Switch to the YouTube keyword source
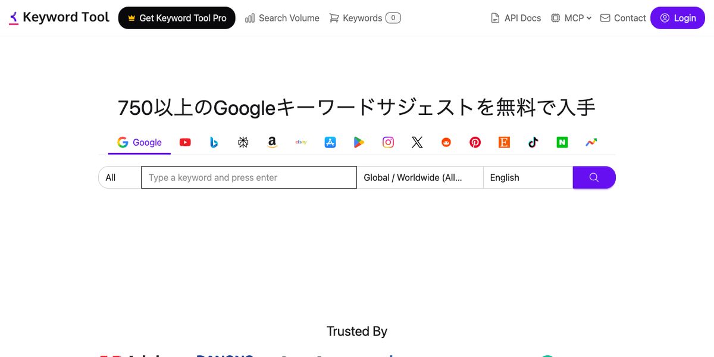 [x=185, y=142]
